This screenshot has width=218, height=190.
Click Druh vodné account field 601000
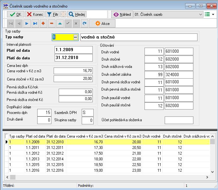click(x=179, y=51)
